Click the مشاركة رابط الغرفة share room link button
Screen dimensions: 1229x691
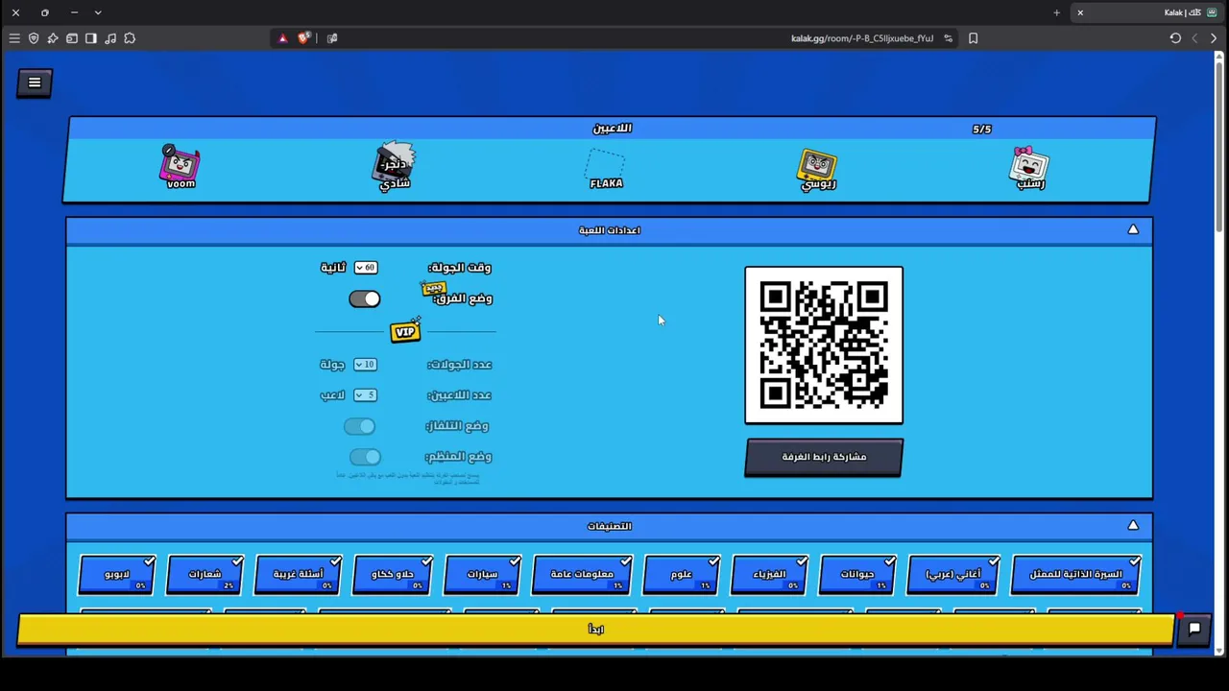point(824,457)
